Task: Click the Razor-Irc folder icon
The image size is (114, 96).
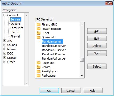Action: click(x=39, y=63)
